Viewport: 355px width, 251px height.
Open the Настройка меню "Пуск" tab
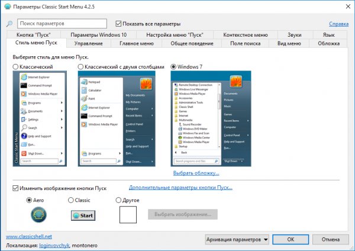[175, 35]
